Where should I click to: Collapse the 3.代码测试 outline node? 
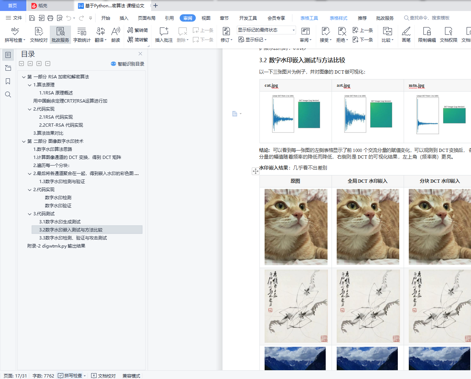[30, 214]
